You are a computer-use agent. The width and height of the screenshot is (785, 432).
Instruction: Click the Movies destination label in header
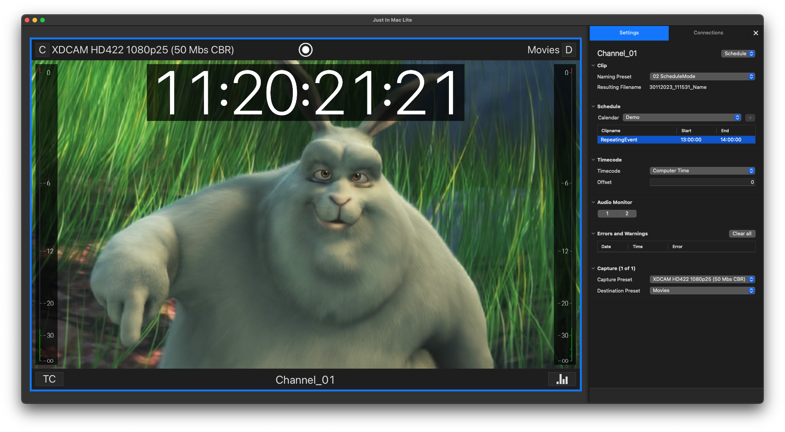[x=543, y=50]
